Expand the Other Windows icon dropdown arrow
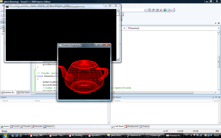 pyautogui.click(x=172, y=10)
